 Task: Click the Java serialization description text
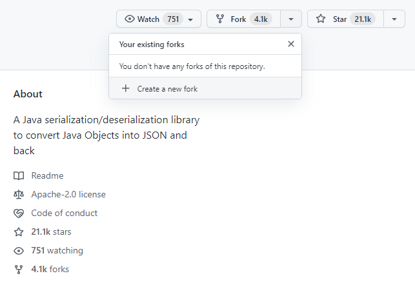coord(106,135)
